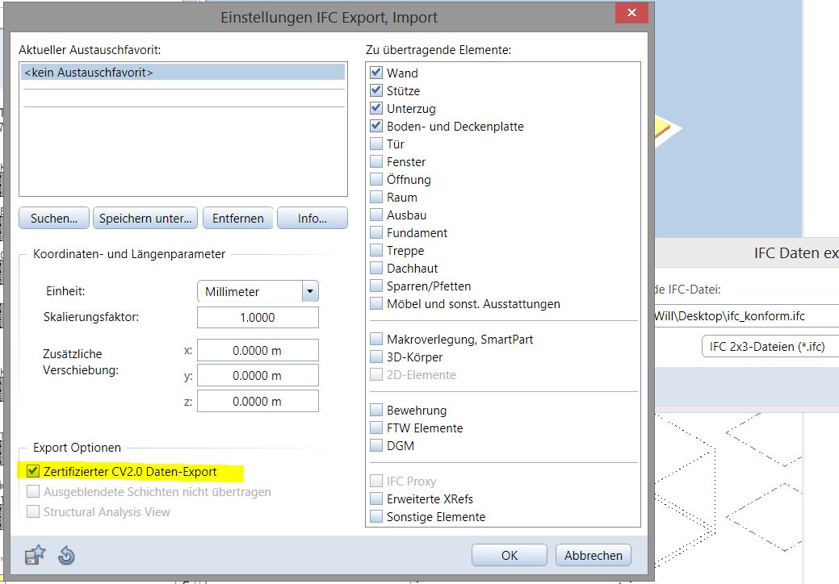Select the <kein Austauschfavorit> list entry
The width and height of the screenshot is (839, 584).
tap(182, 73)
